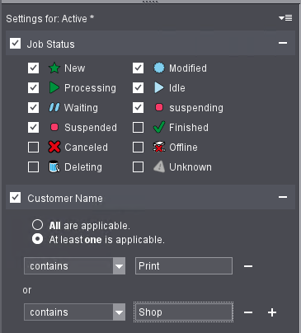Click the red X Canceled icon

54,147
